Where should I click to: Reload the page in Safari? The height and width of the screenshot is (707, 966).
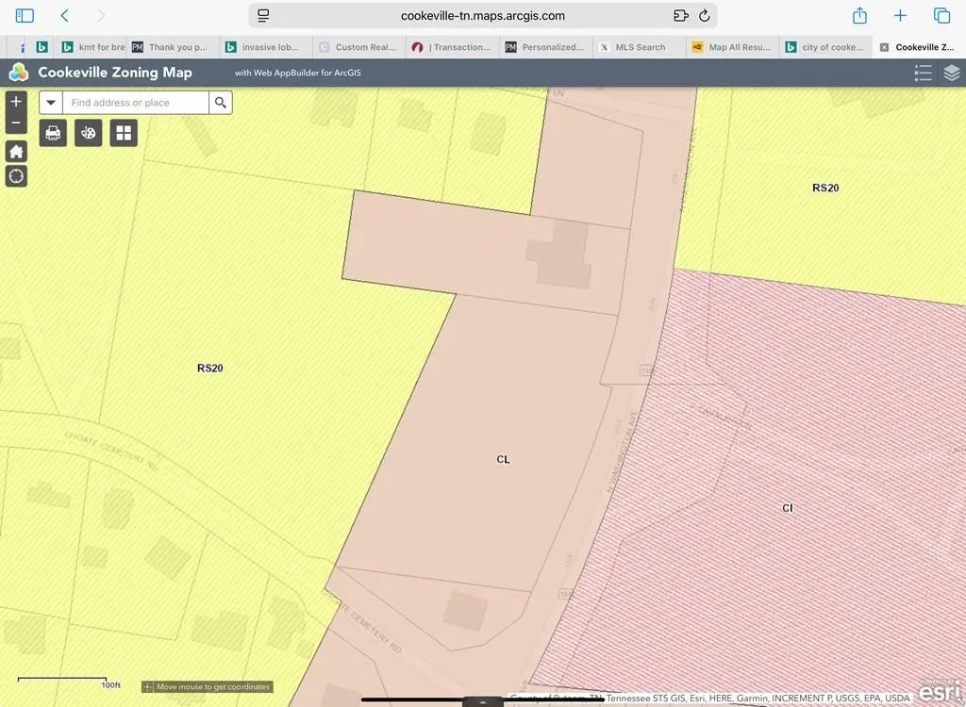(x=704, y=16)
